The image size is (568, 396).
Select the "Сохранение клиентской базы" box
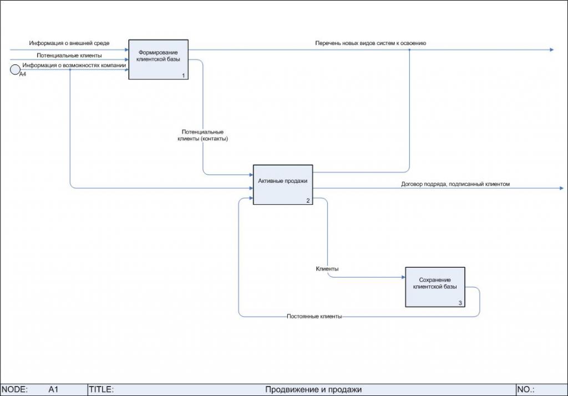click(x=435, y=287)
